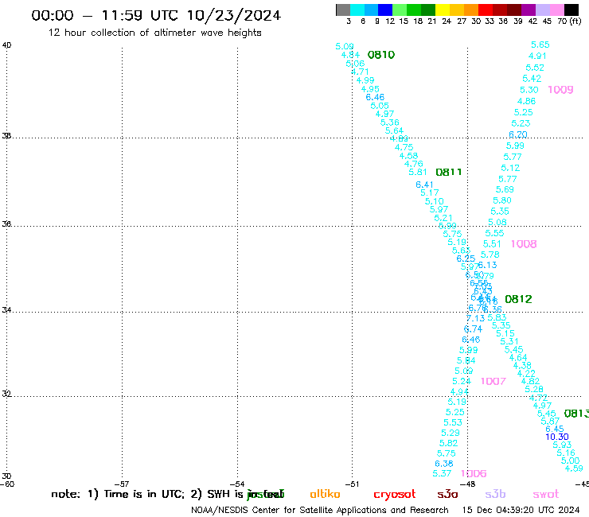
Task: Select the wave height value 4.91
Action: pos(537,56)
